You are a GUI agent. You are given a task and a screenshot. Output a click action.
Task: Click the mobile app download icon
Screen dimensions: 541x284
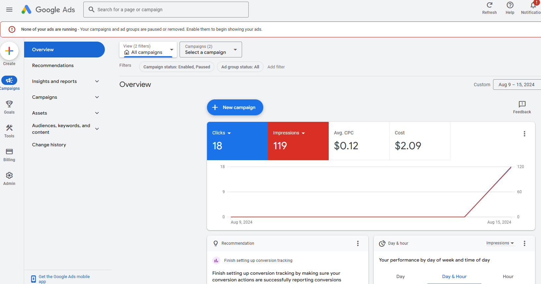click(x=33, y=279)
